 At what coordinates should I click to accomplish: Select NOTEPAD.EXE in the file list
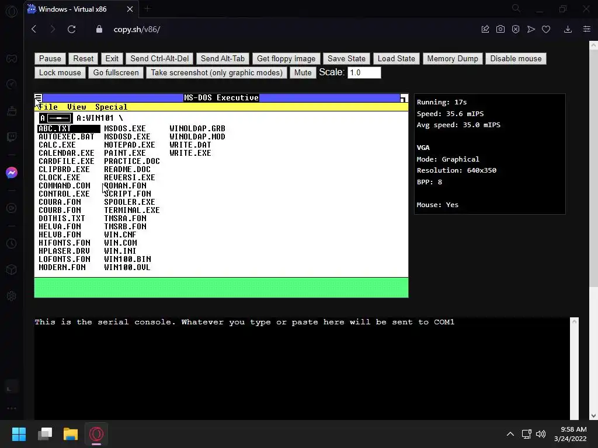(130, 145)
